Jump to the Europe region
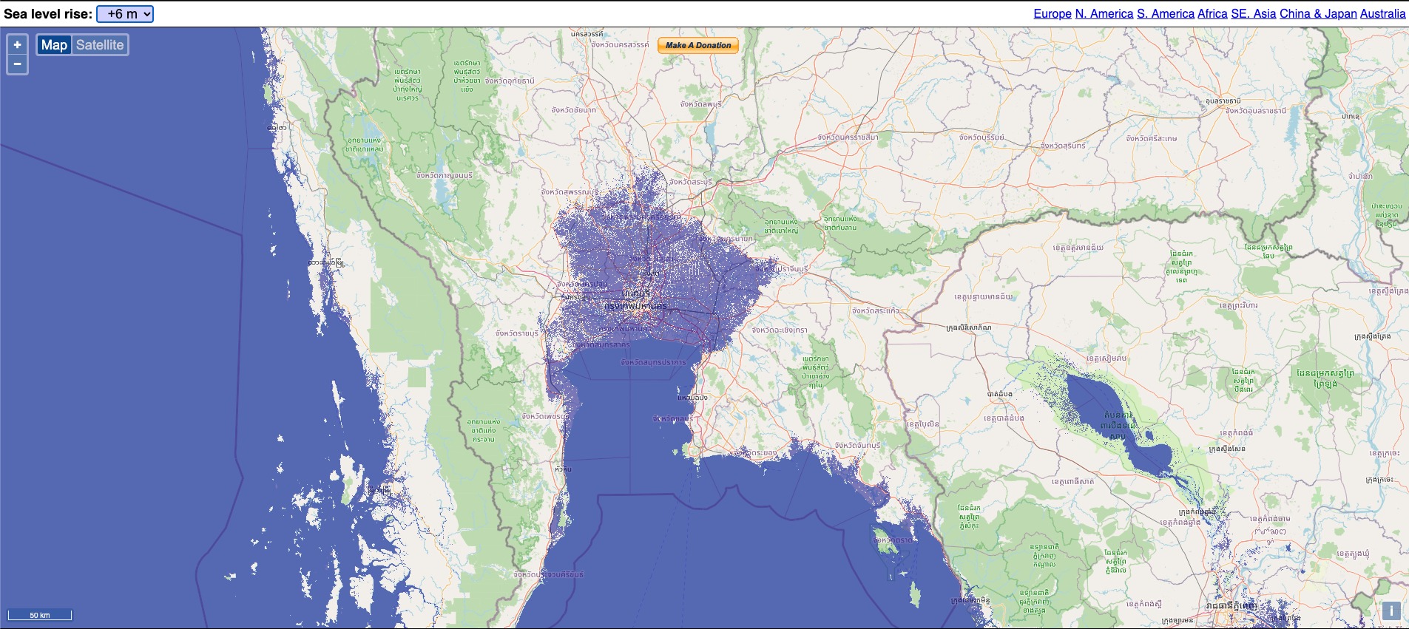Image resolution: width=1409 pixels, height=629 pixels. tap(1052, 13)
